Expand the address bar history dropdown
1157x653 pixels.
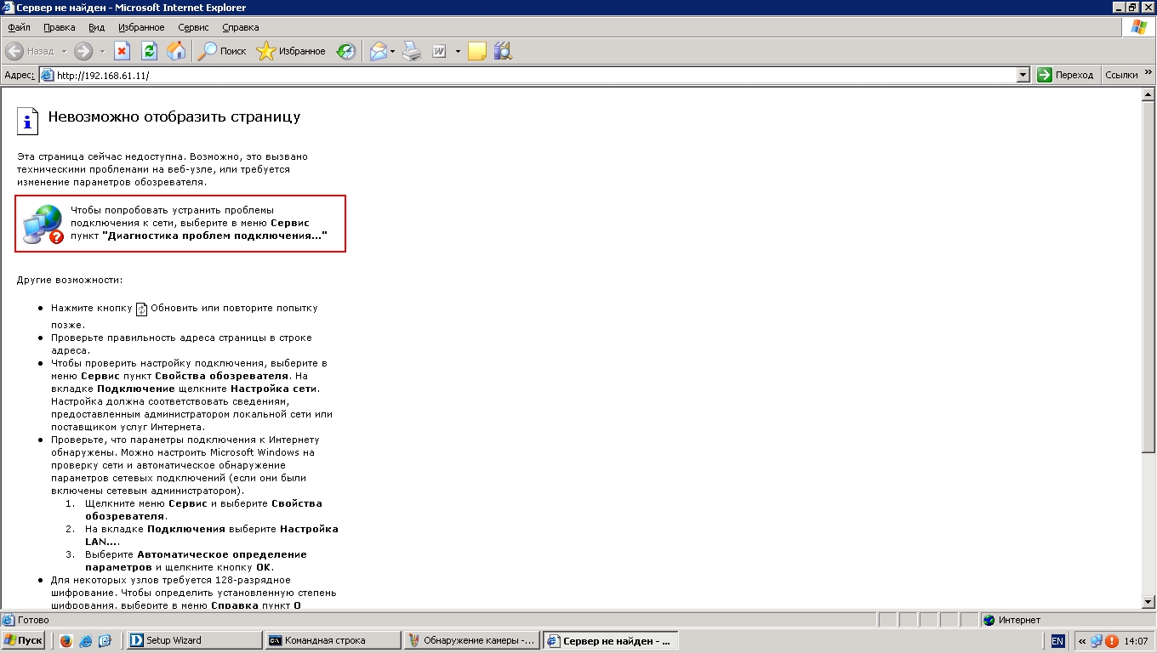point(1023,75)
